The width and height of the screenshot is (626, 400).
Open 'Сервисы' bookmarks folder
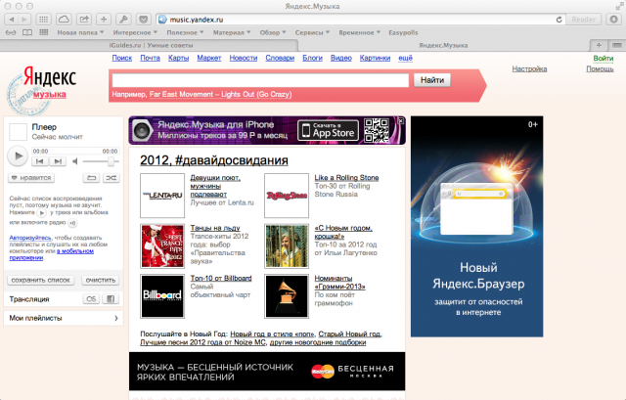(312, 32)
